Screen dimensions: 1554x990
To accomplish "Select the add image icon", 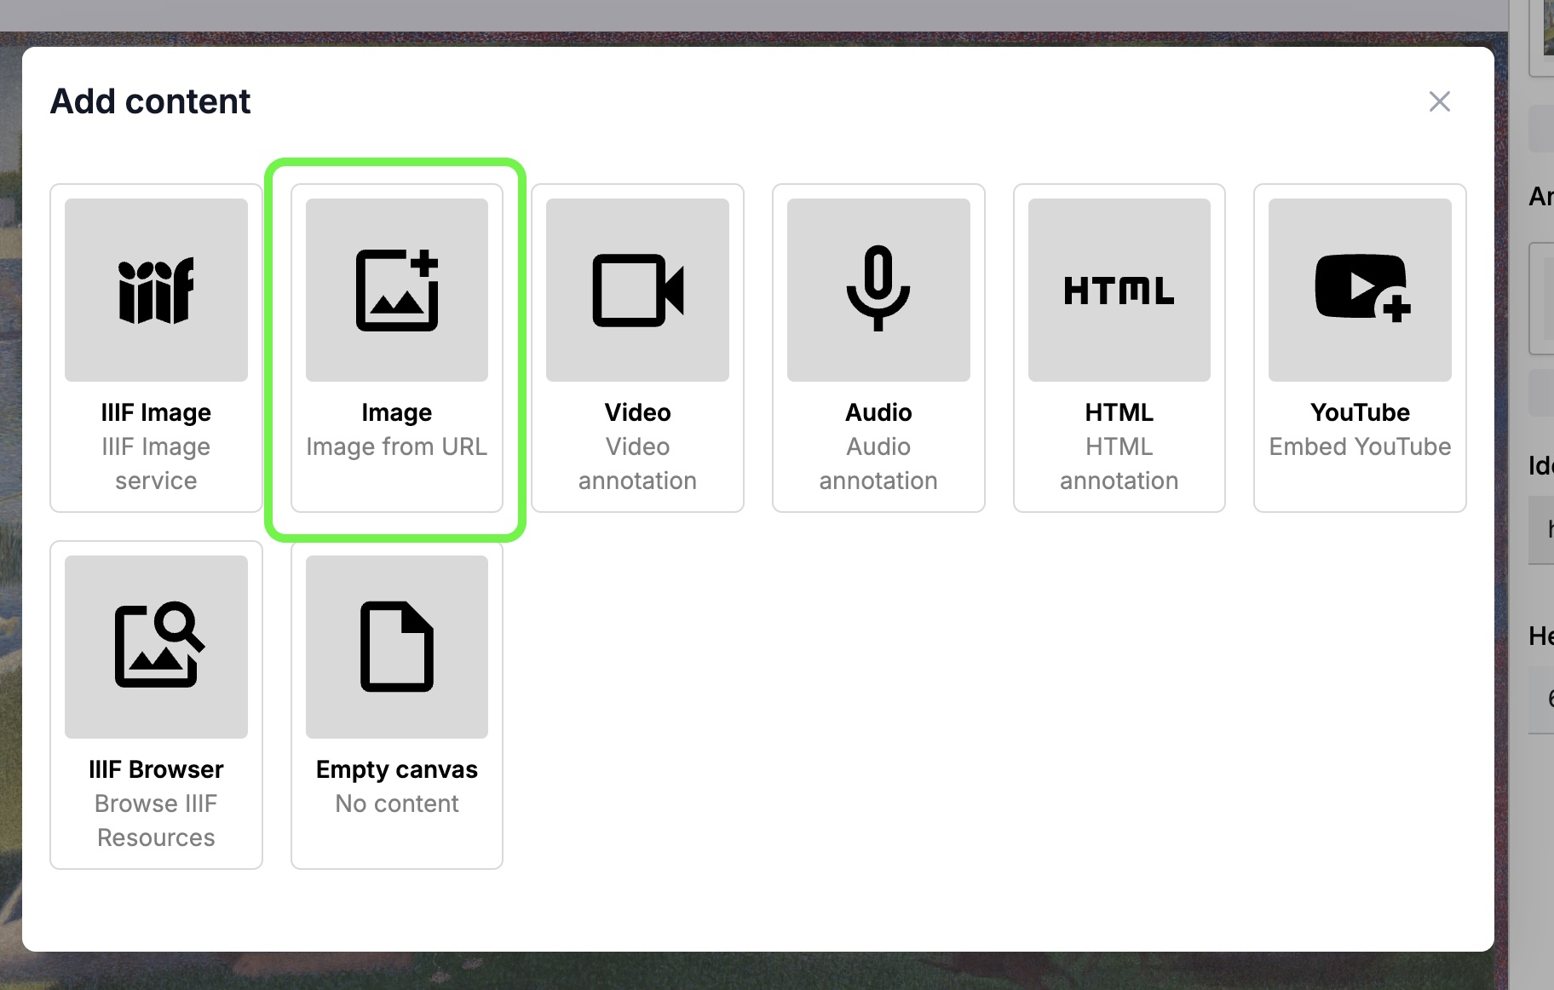I will [x=396, y=291].
